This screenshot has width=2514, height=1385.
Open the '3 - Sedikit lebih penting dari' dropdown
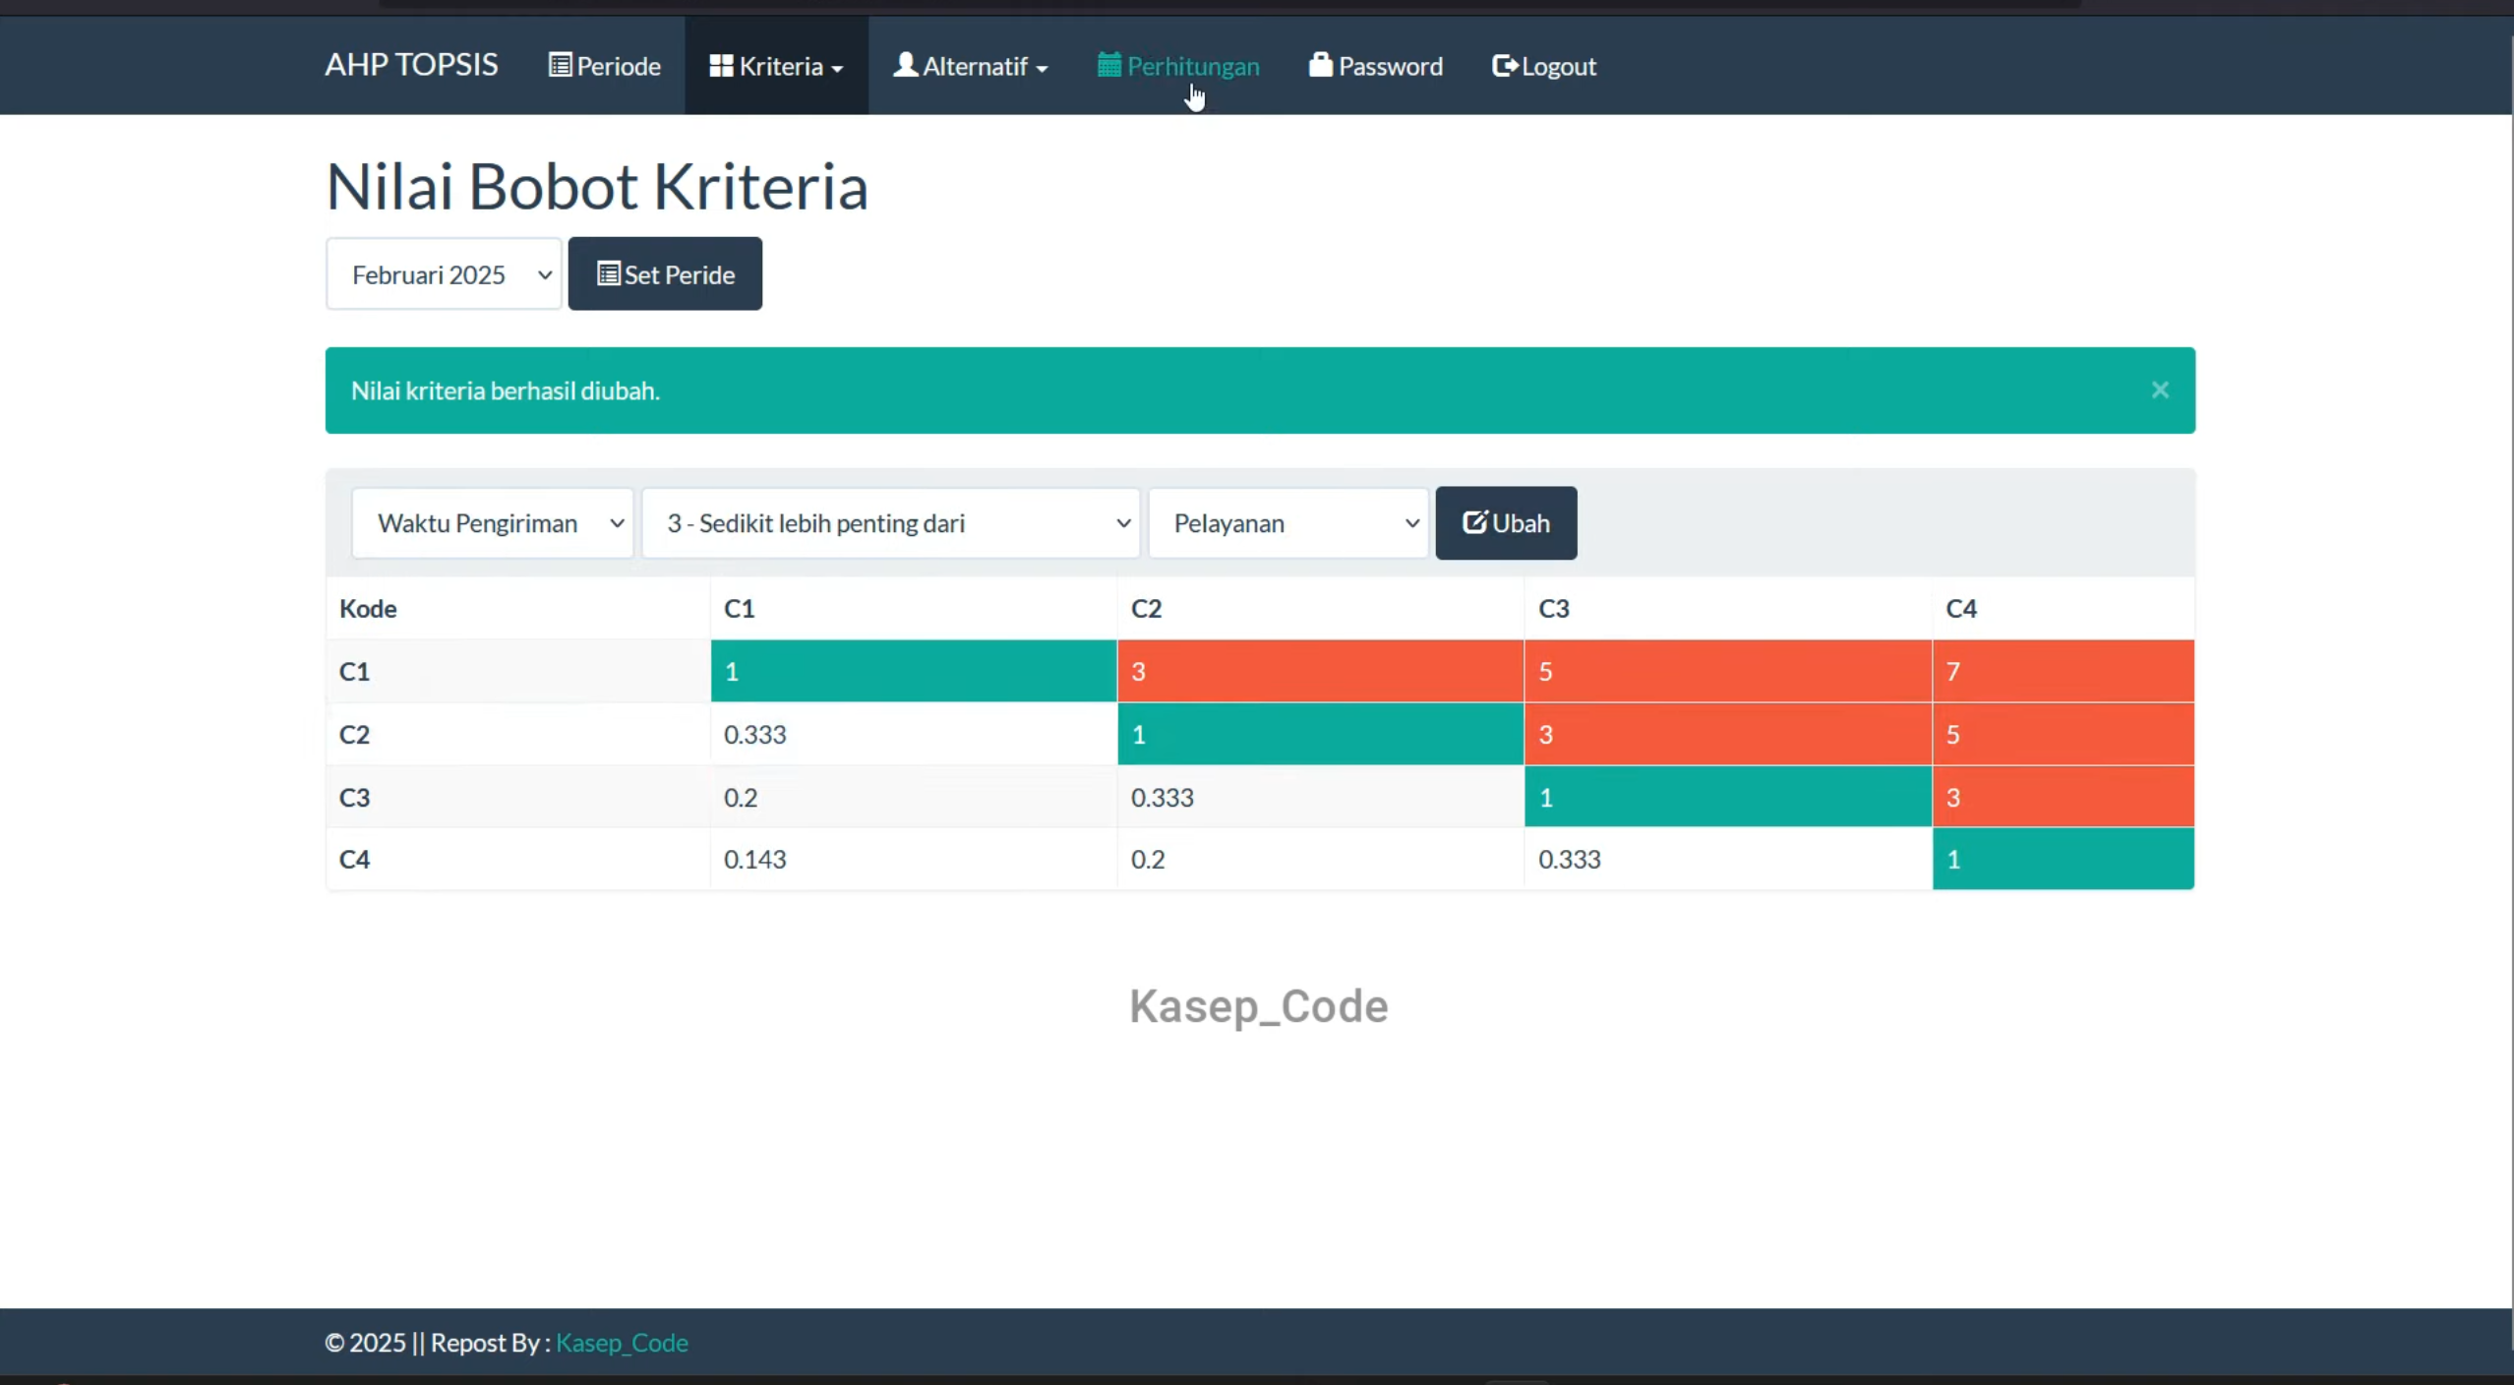coord(890,522)
